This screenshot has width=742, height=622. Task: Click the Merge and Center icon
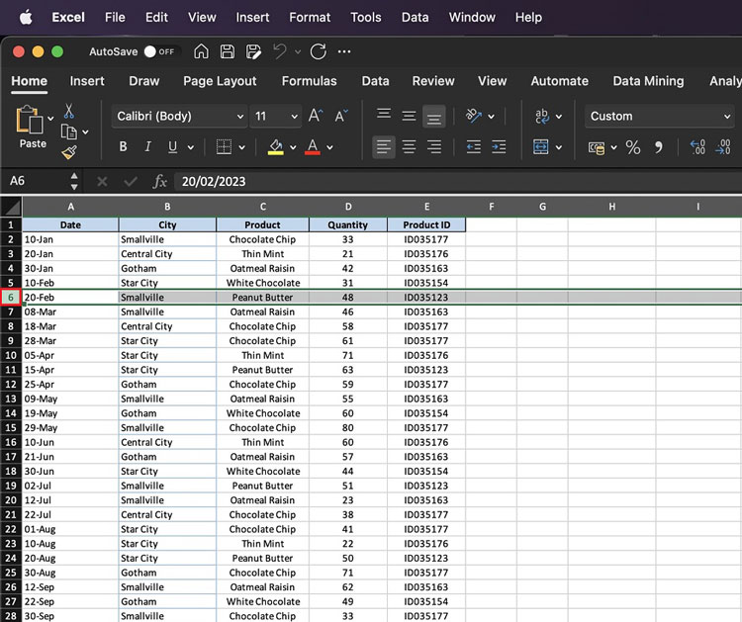pos(541,147)
